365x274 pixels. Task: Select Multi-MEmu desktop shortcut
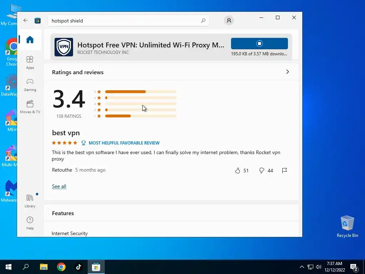coord(9,156)
